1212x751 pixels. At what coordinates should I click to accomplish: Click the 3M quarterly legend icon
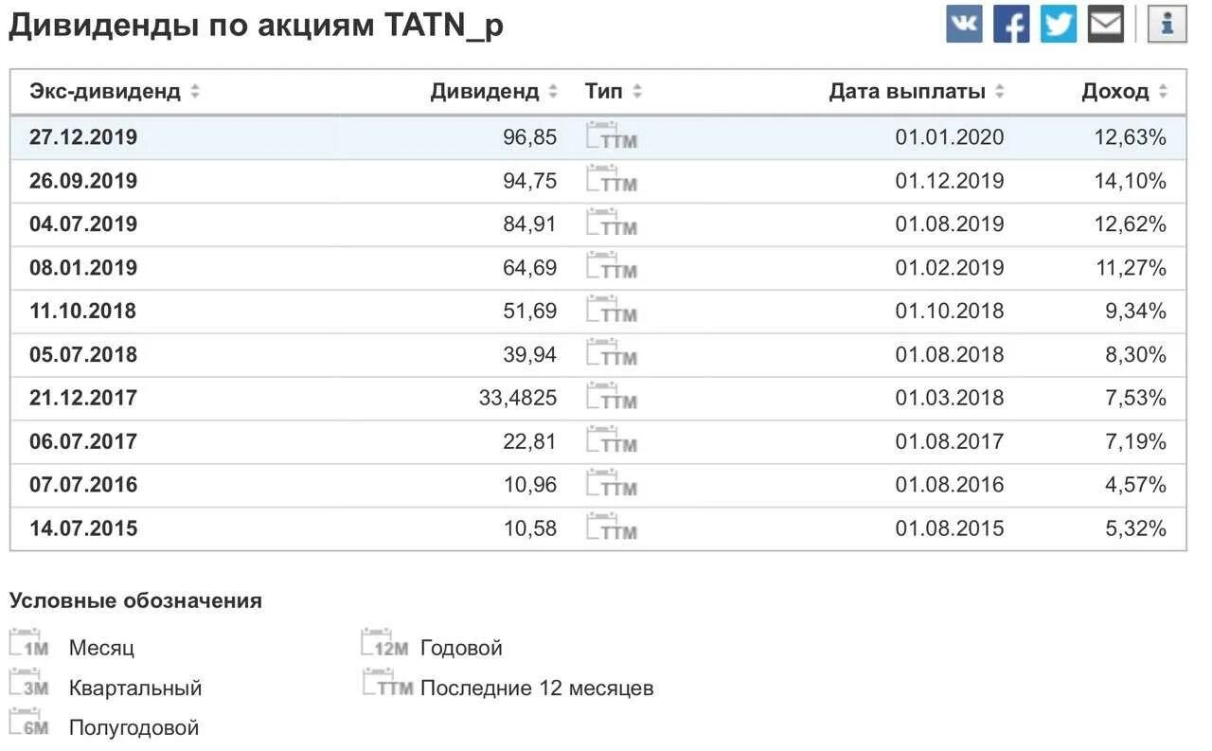pyautogui.click(x=29, y=685)
